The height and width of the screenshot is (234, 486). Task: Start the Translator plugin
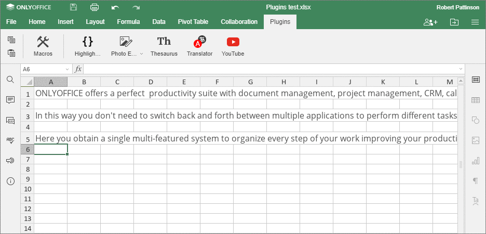pos(199,46)
